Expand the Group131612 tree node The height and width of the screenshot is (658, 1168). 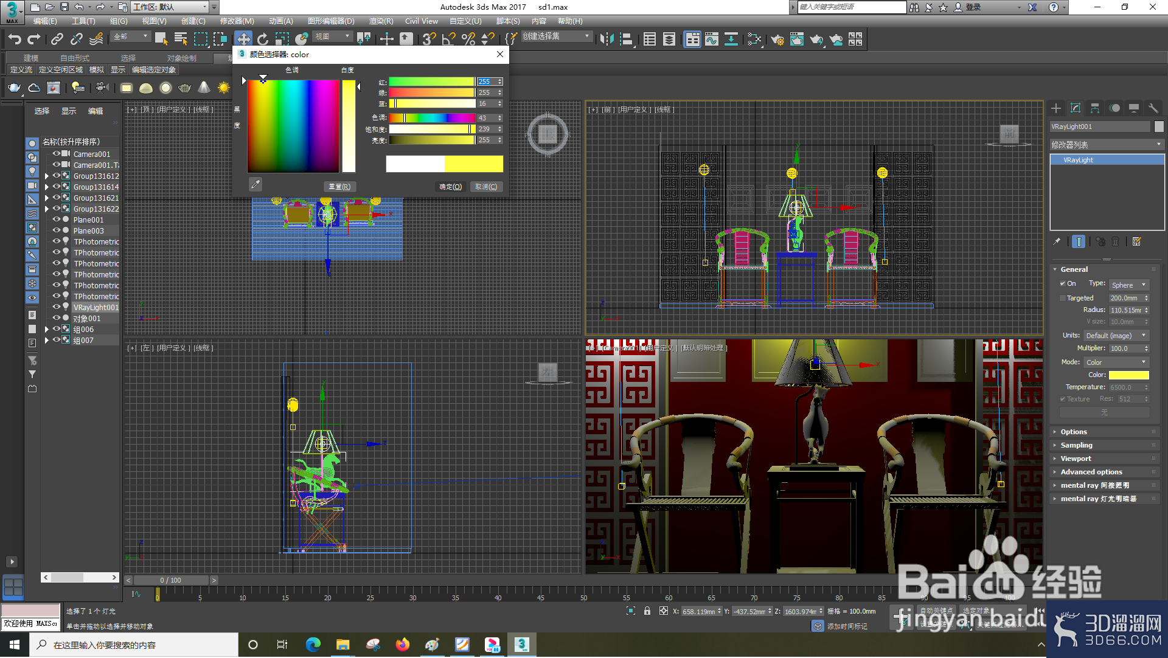[47, 176]
